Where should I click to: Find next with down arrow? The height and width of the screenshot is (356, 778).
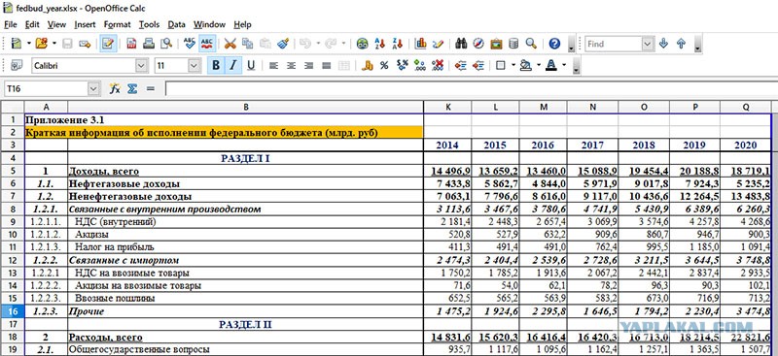(x=663, y=44)
